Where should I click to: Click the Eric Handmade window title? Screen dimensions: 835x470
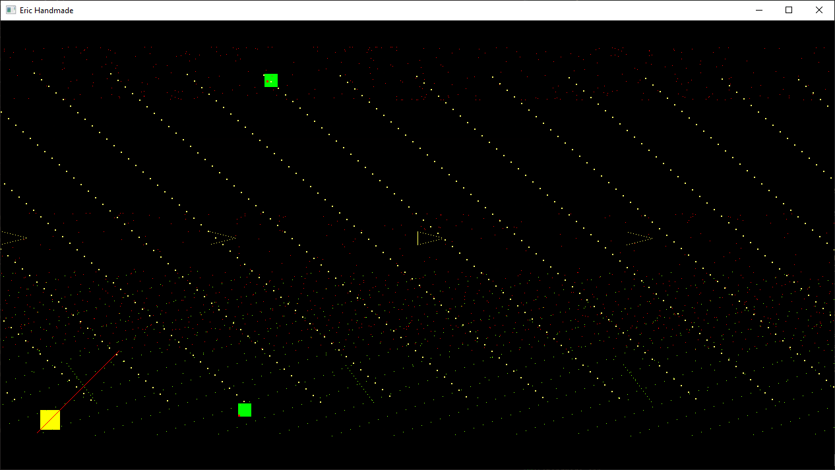coord(46,11)
